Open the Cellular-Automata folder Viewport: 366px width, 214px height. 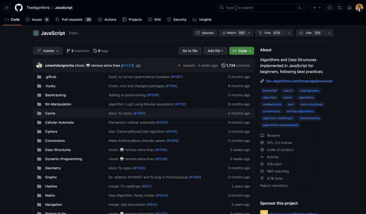[x=59, y=123]
